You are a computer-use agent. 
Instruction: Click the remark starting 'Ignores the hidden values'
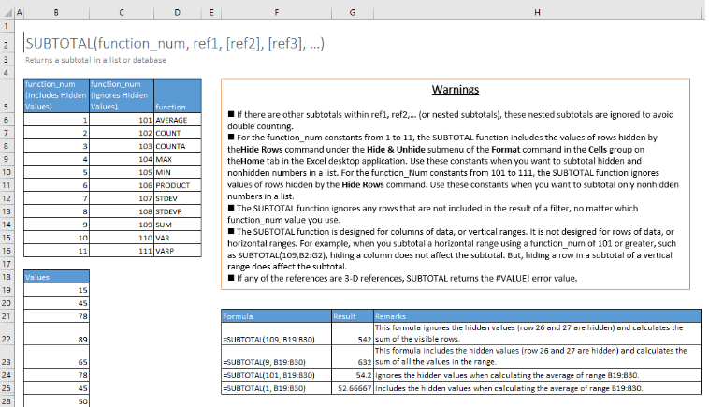pyautogui.click(x=538, y=375)
